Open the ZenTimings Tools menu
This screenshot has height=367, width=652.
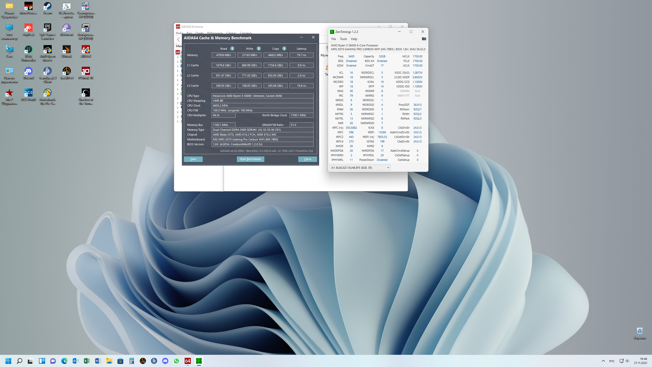pyautogui.click(x=343, y=39)
